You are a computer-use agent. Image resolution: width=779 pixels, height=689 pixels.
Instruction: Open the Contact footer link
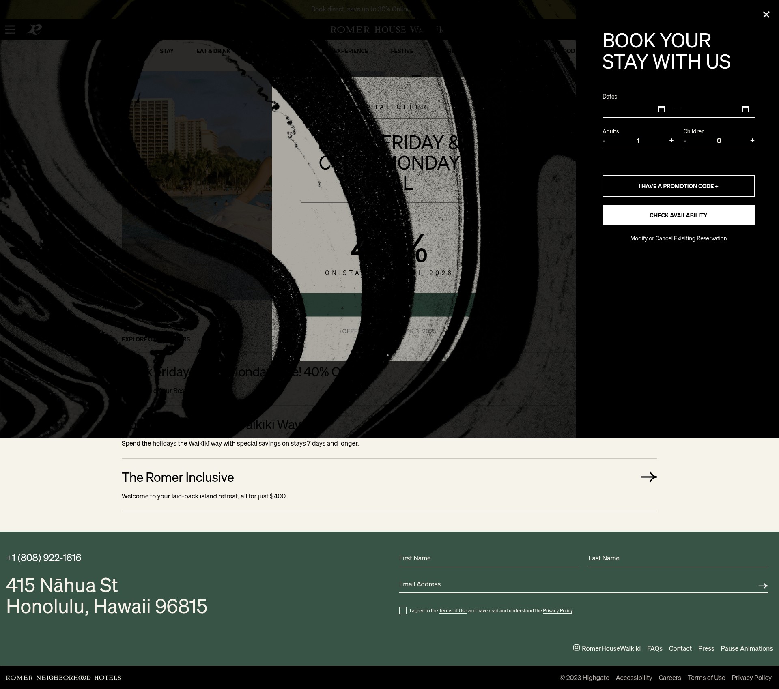coord(680,648)
